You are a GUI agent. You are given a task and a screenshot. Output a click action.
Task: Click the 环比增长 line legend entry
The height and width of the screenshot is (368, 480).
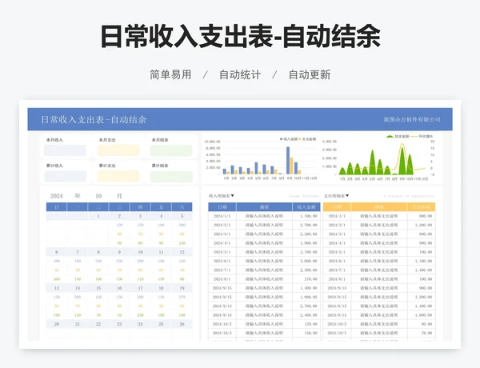422,136
